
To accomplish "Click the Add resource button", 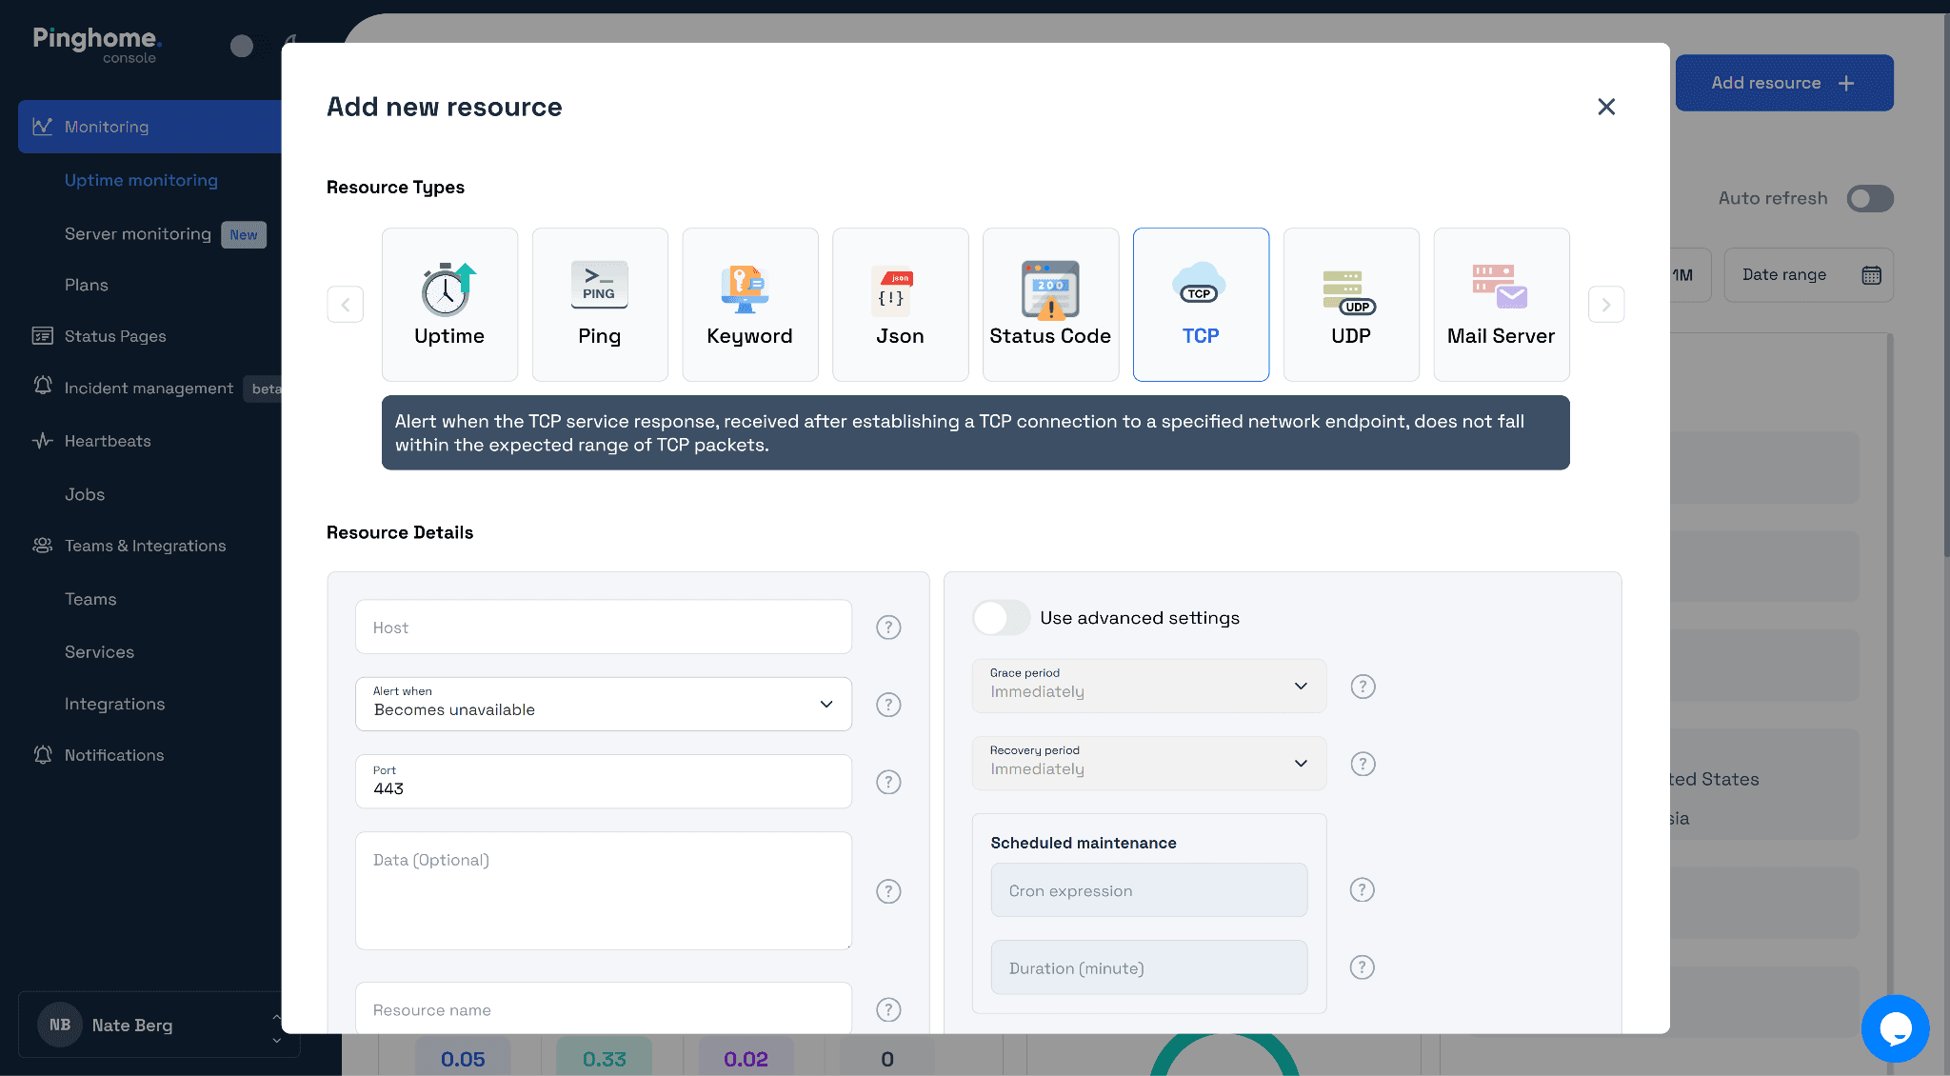I will point(1784,83).
